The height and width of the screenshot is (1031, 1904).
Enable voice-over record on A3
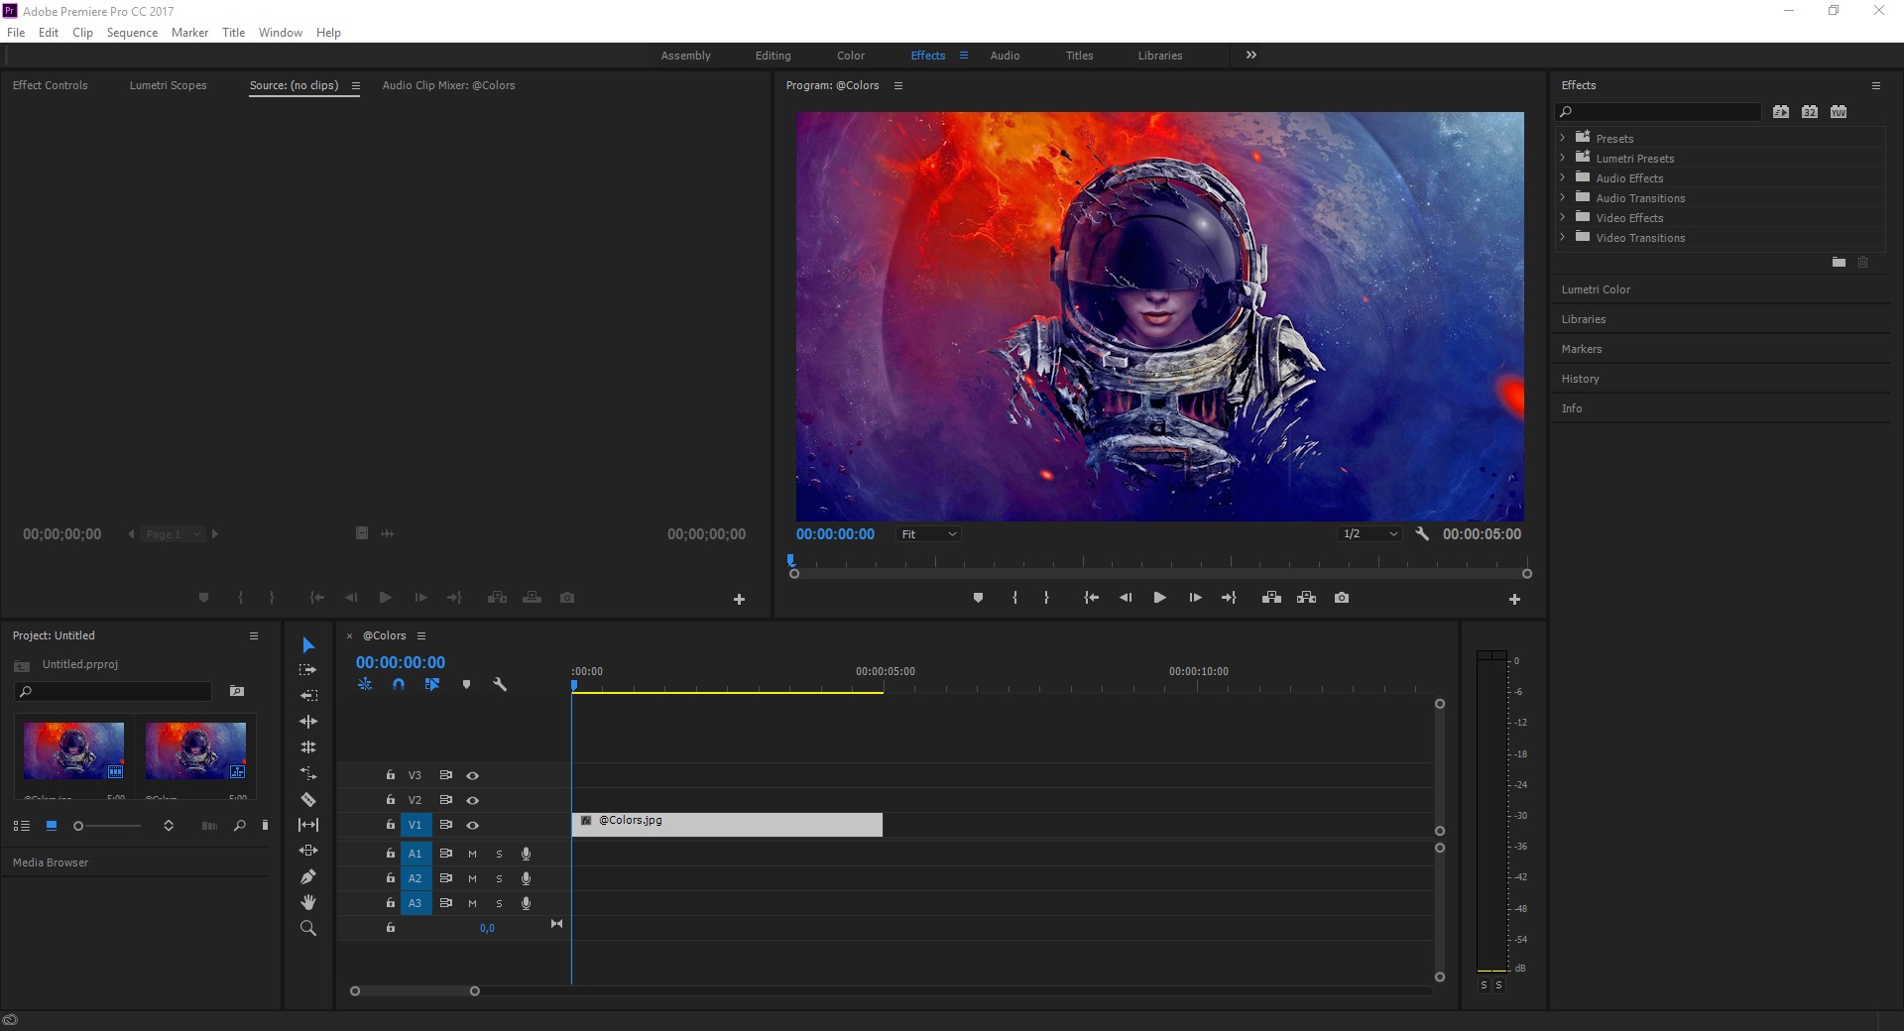(527, 903)
